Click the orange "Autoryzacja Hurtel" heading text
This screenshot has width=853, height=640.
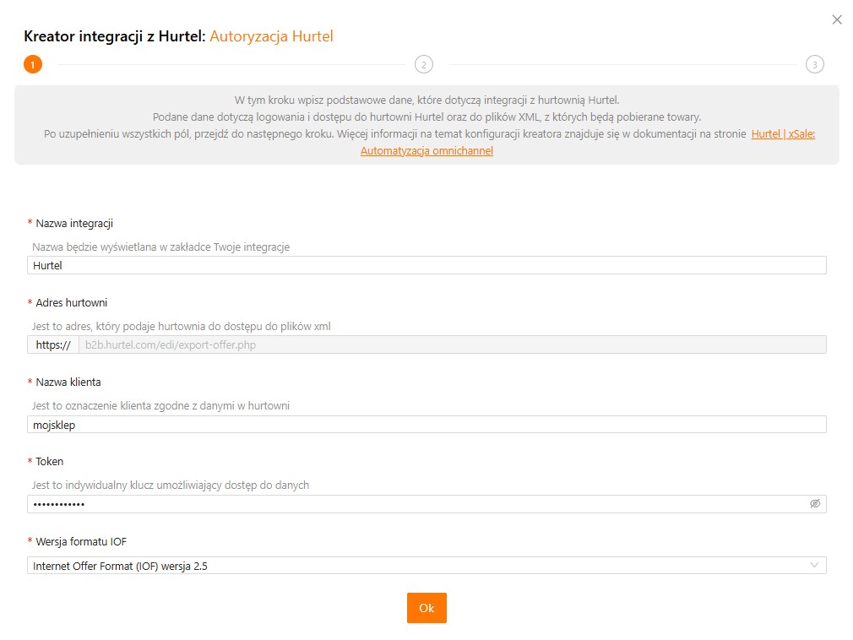(x=271, y=36)
